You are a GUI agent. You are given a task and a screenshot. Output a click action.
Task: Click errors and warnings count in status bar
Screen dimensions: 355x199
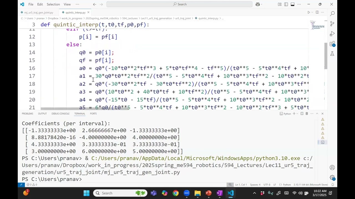click(32, 185)
